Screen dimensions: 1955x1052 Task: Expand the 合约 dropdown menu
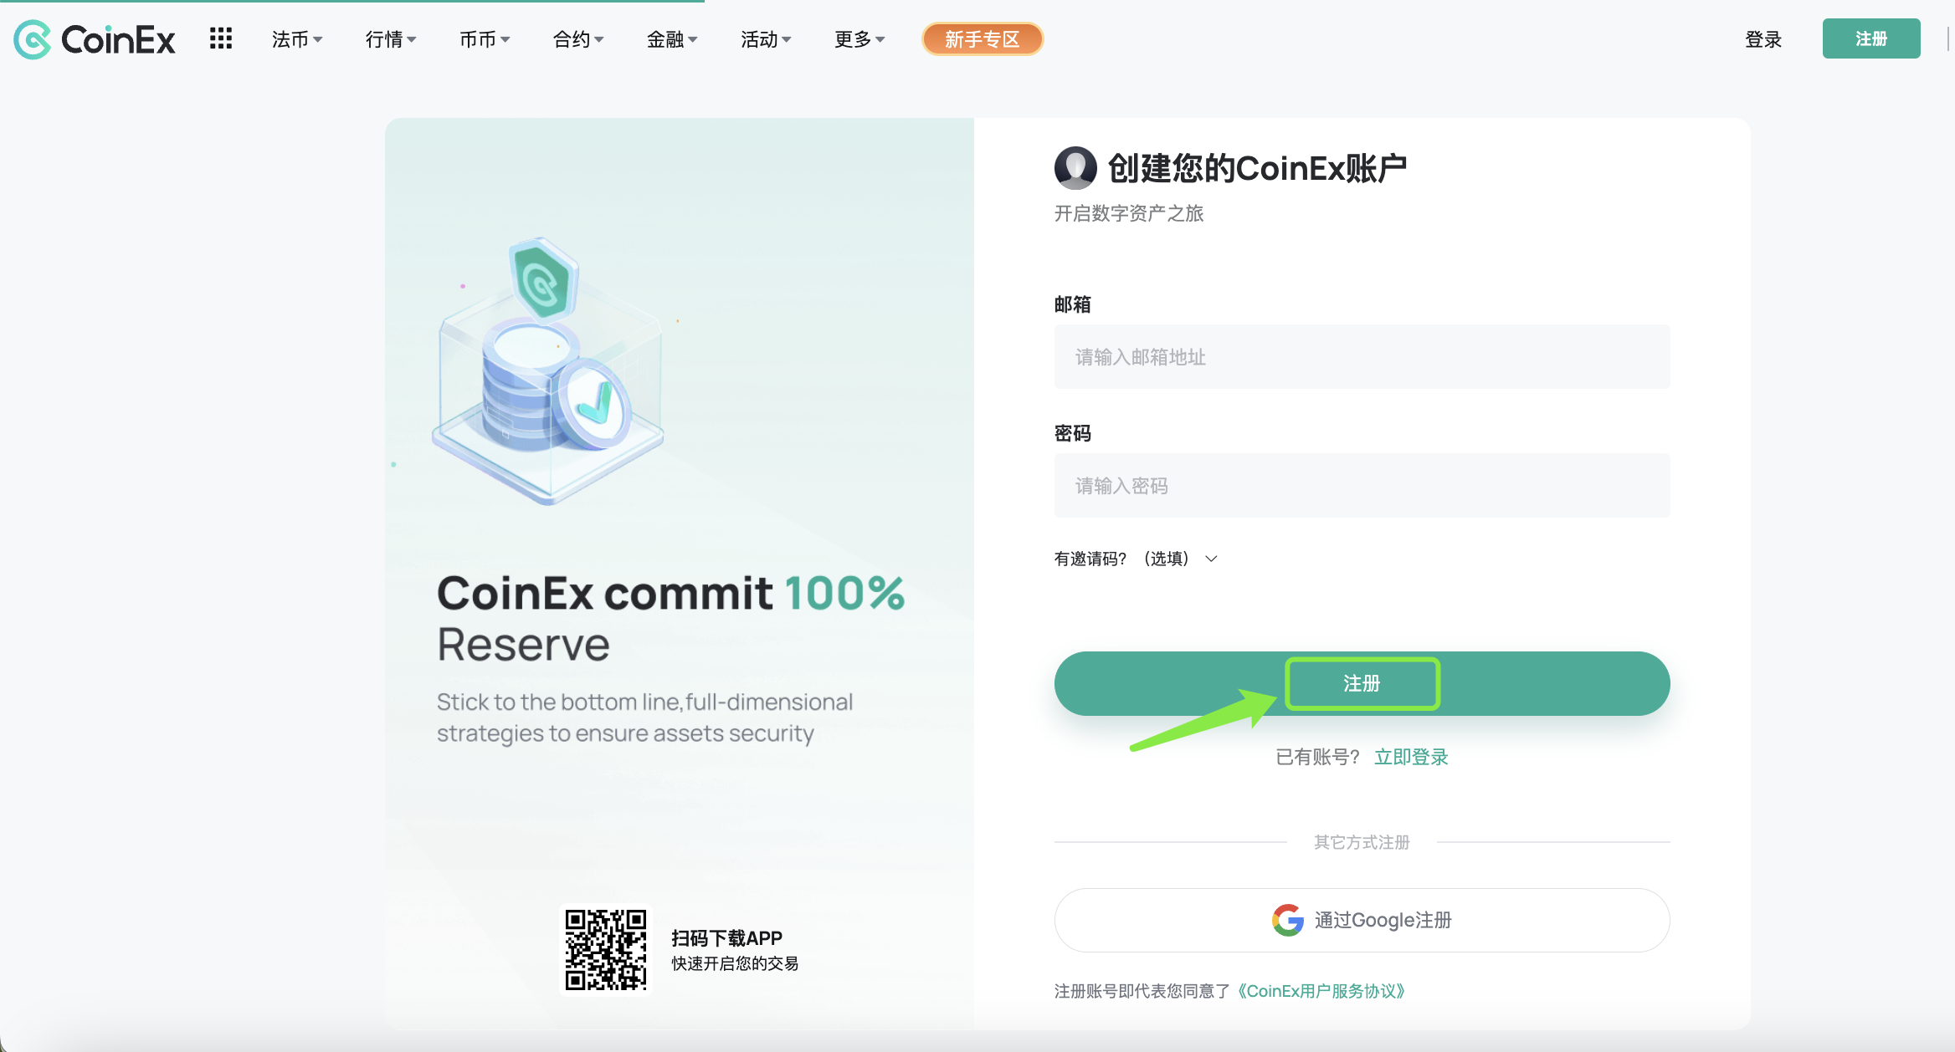(578, 39)
